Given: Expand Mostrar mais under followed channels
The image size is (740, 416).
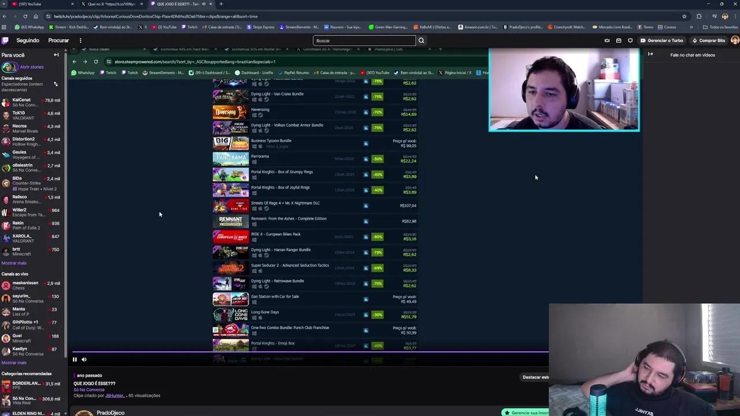Looking at the screenshot, I should coord(14,263).
